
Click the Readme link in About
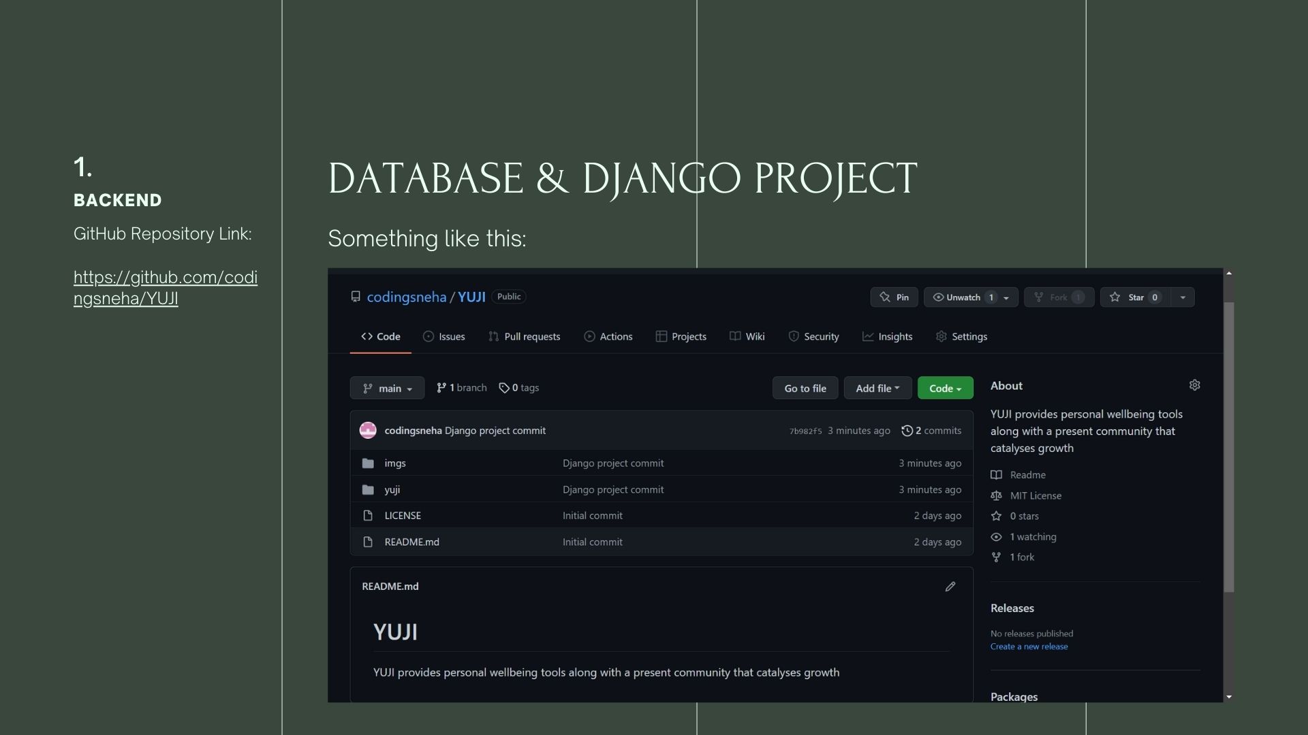[1018, 475]
